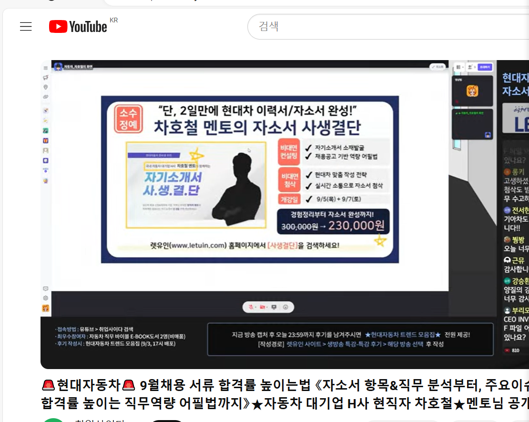Screen dimensions: 529x422
Task: Click the location pin icon in video sidebar
Action: pos(46,87)
